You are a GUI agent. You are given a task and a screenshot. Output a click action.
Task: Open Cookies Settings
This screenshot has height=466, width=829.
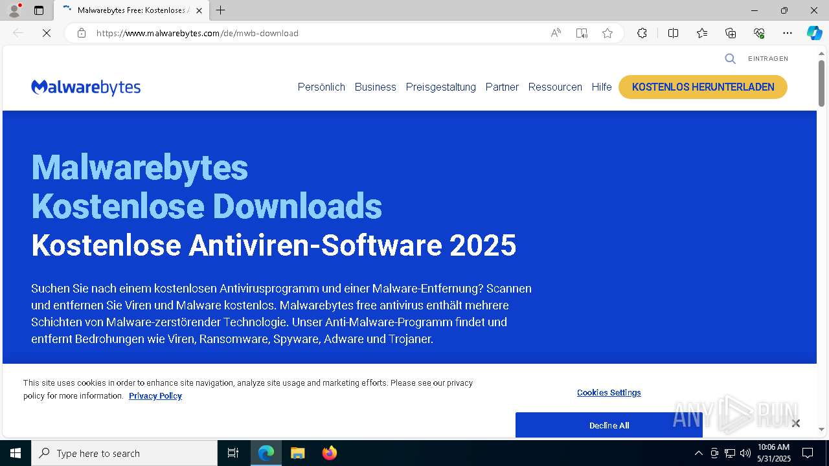pos(609,393)
